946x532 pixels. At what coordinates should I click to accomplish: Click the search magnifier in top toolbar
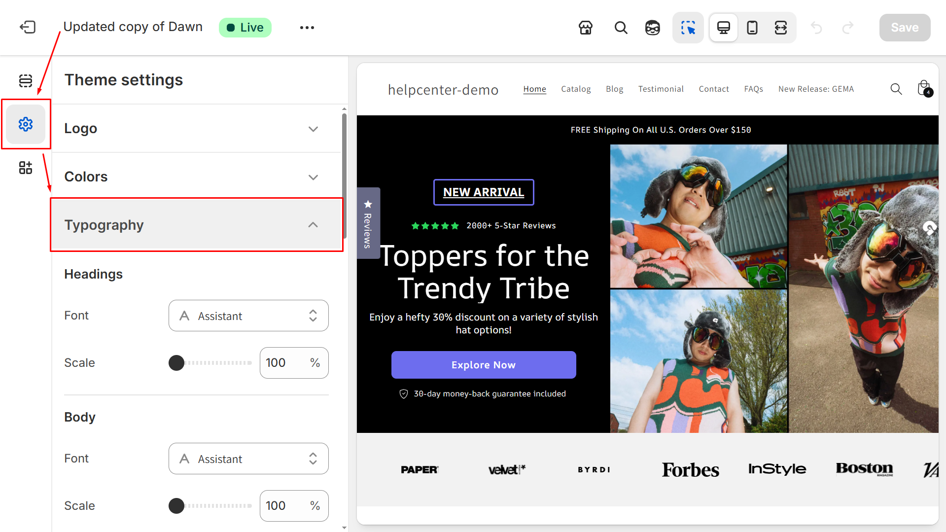(621, 28)
